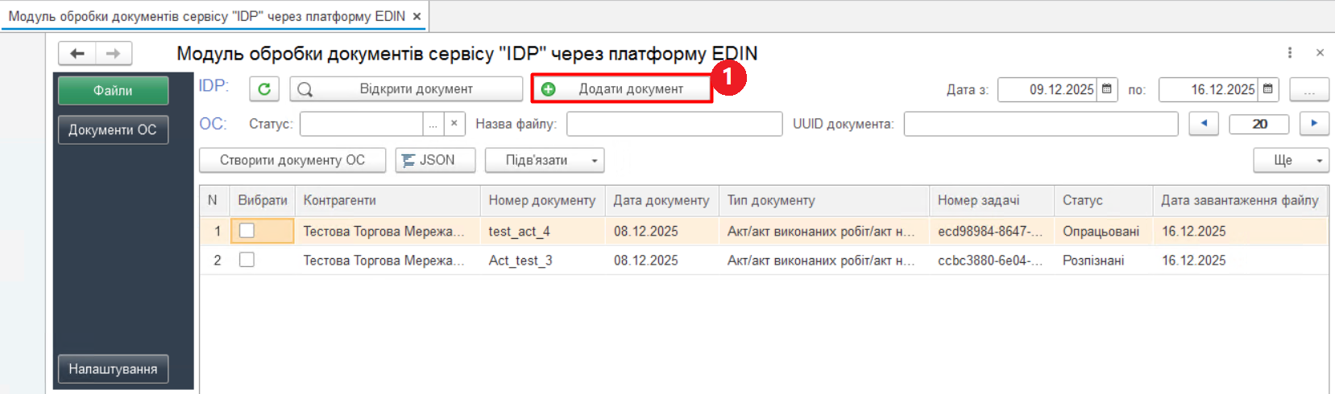Expand the Підв'язати dropdown
1335x394 pixels.
(594, 161)
